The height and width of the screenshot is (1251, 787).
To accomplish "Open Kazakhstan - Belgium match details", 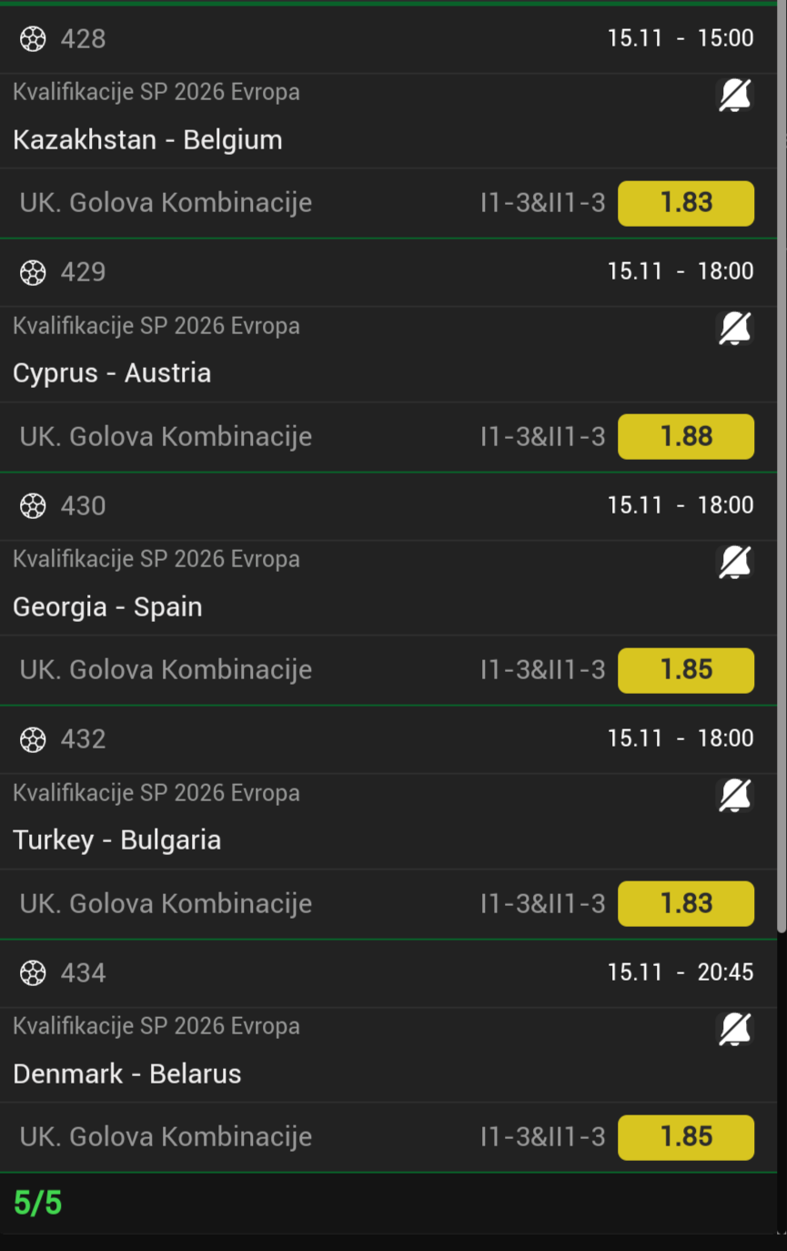I will 147,140.
